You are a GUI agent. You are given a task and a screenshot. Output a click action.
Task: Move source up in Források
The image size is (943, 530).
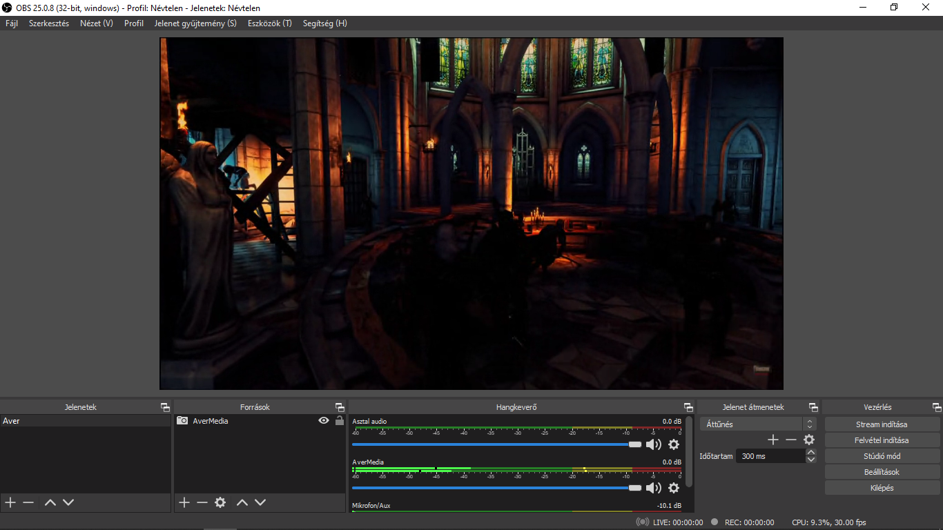[242, 502]
